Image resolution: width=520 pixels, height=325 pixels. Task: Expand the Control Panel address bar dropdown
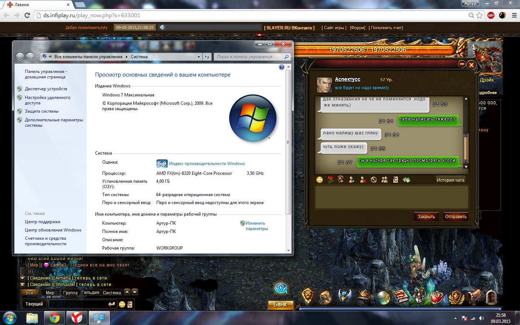click(199, 57)
